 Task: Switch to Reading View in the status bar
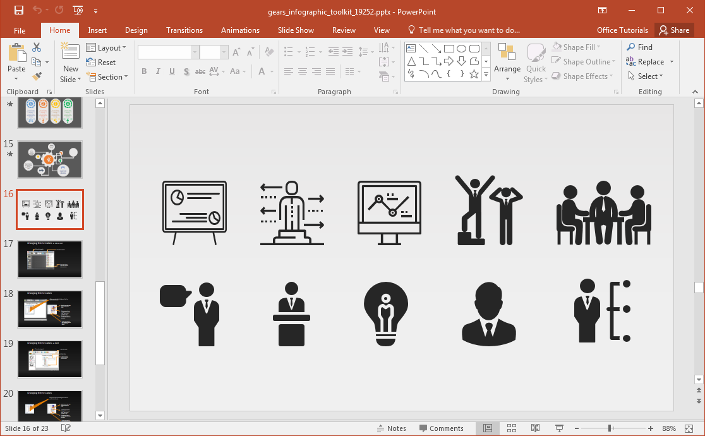pos(536,428)
